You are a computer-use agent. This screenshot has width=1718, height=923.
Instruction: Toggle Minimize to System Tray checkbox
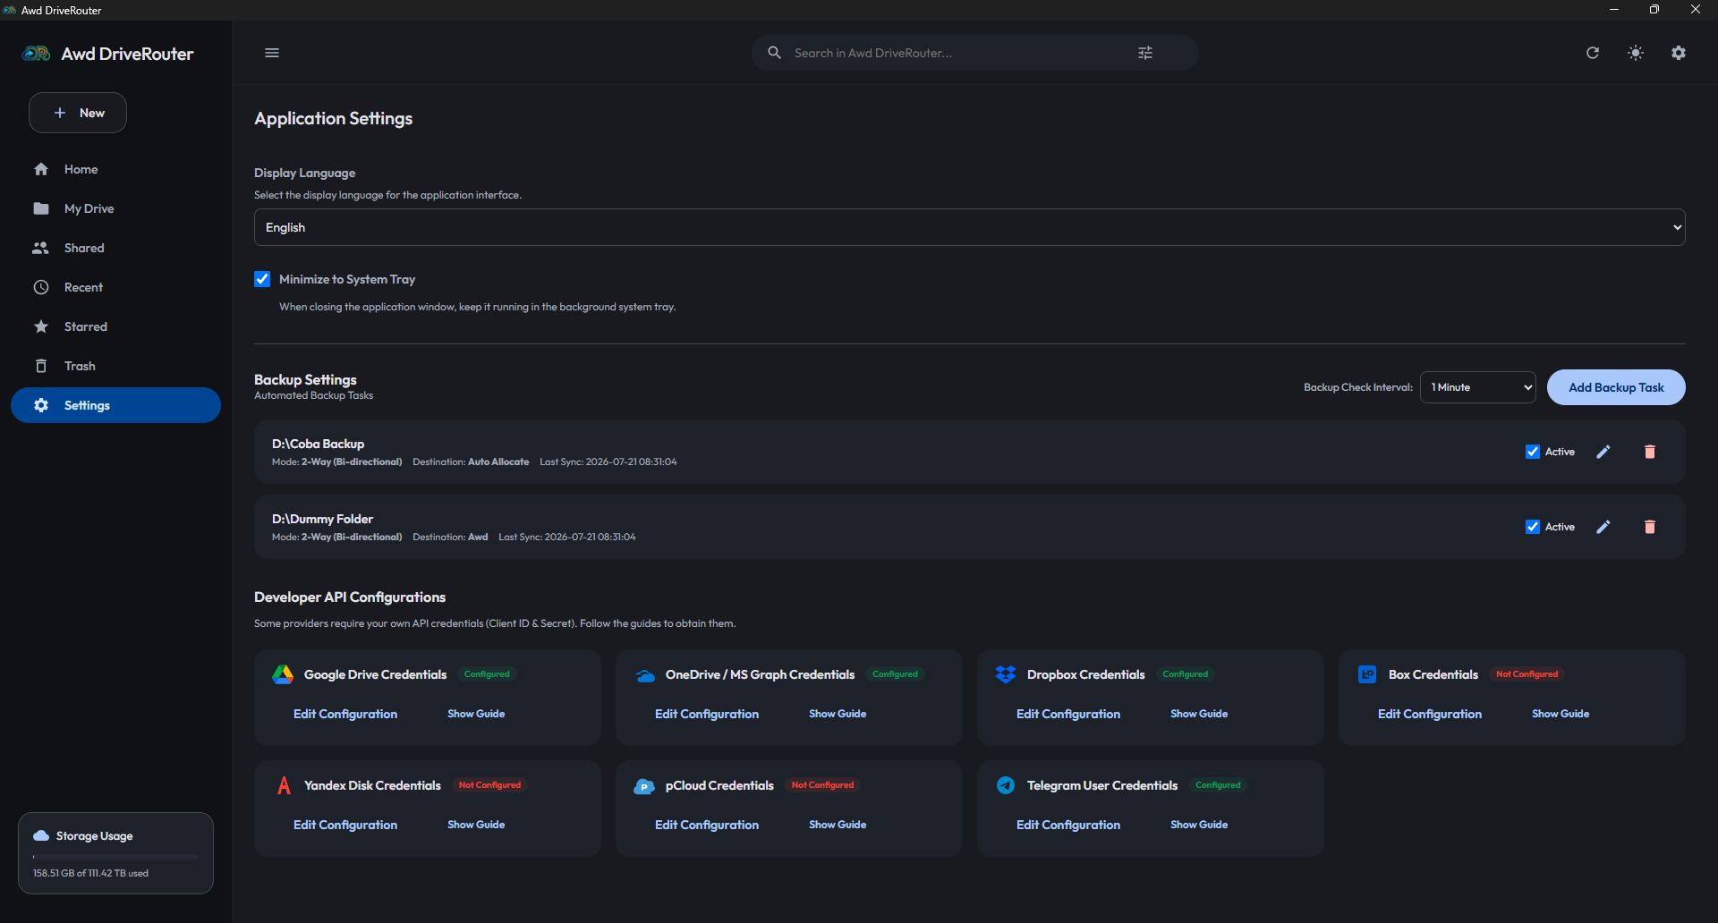tap(262, 279)
